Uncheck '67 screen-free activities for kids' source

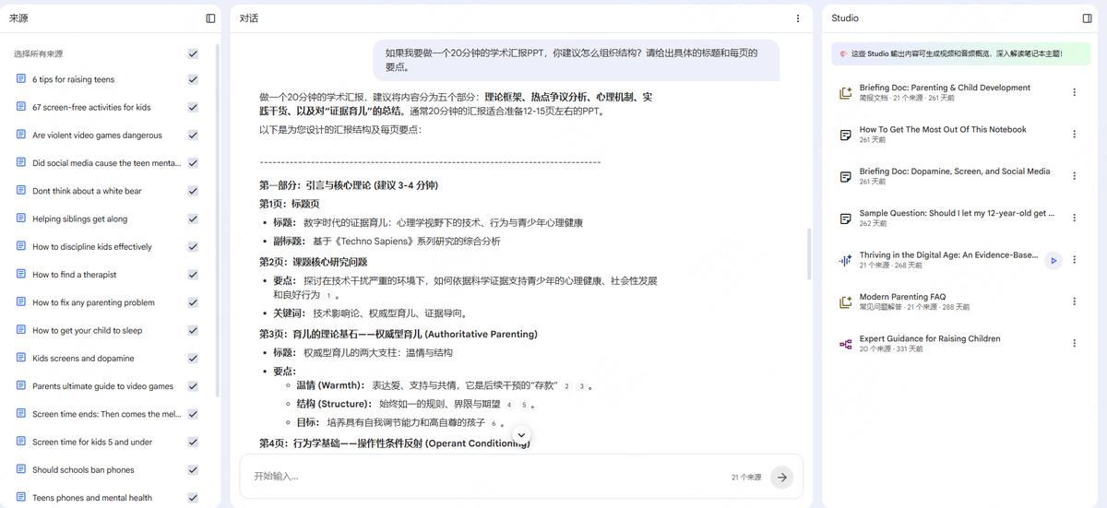pos(193,107)
